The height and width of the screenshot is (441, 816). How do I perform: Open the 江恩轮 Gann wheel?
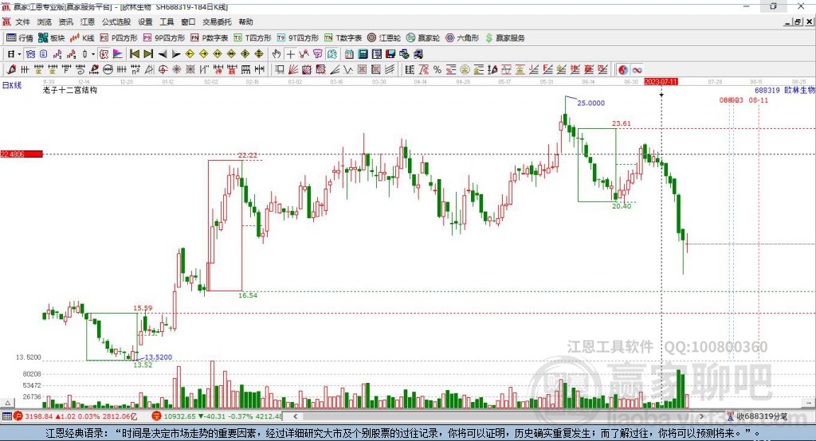tap(384, 38)
